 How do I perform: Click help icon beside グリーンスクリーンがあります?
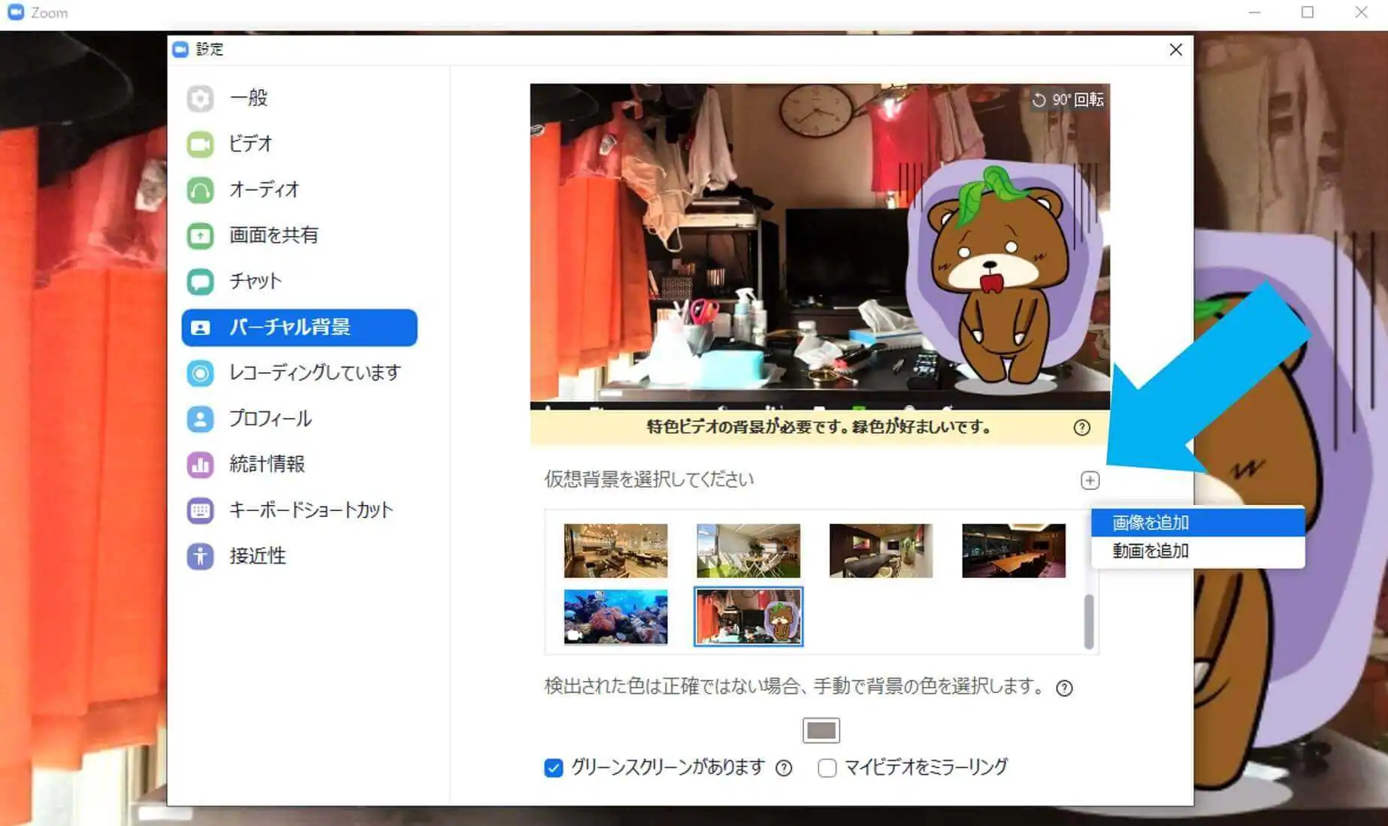(784, 767)
